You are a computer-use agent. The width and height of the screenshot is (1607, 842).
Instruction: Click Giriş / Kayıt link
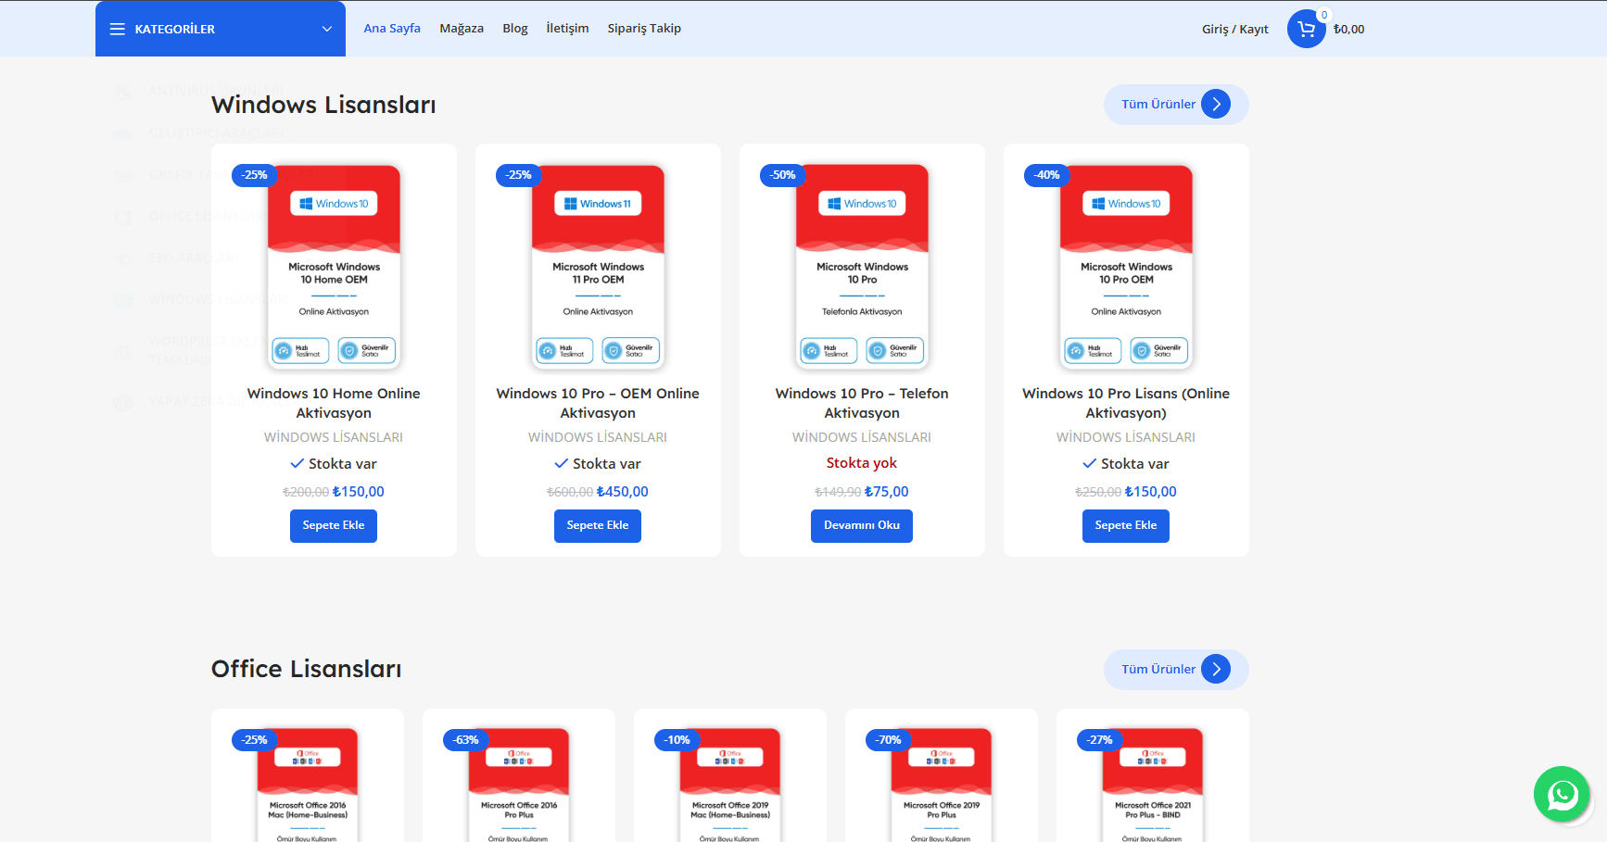click(1235, 29)
